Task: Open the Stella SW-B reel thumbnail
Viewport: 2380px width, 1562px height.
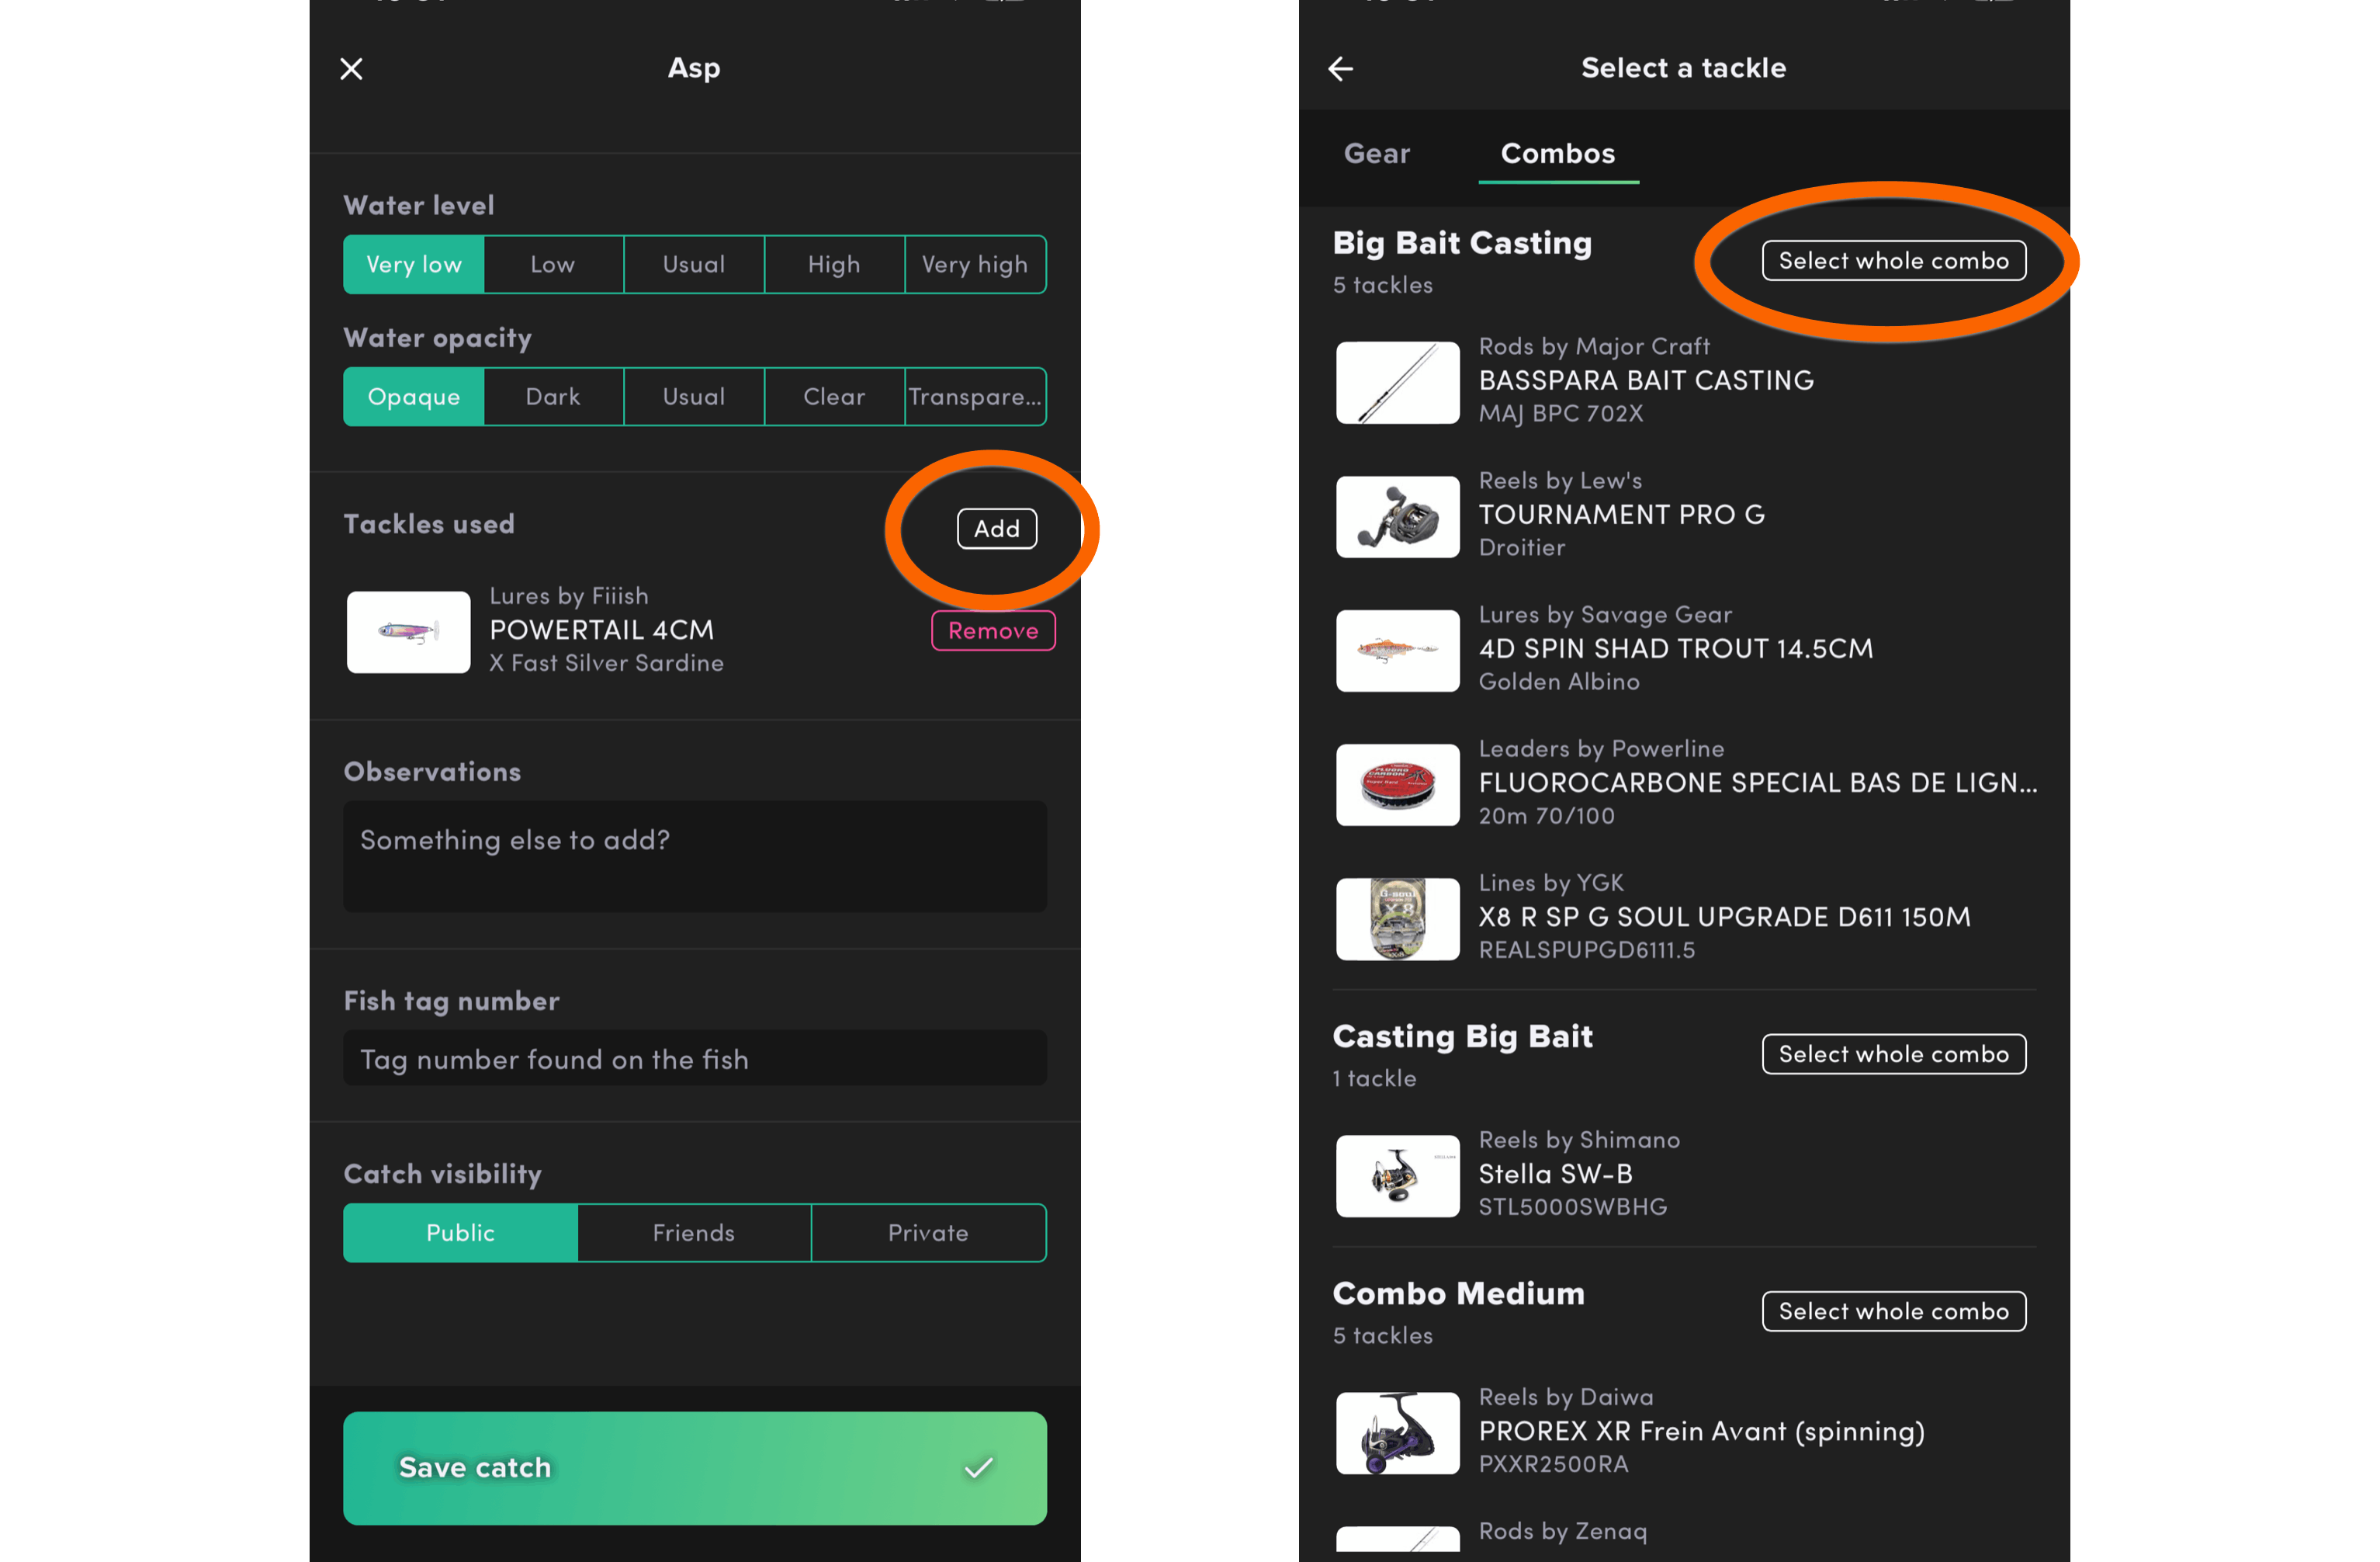Action: tap(1397, 1175)
